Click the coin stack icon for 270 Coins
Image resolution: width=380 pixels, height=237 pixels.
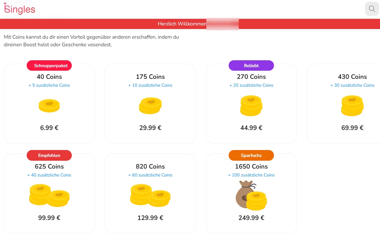(251, 106)
